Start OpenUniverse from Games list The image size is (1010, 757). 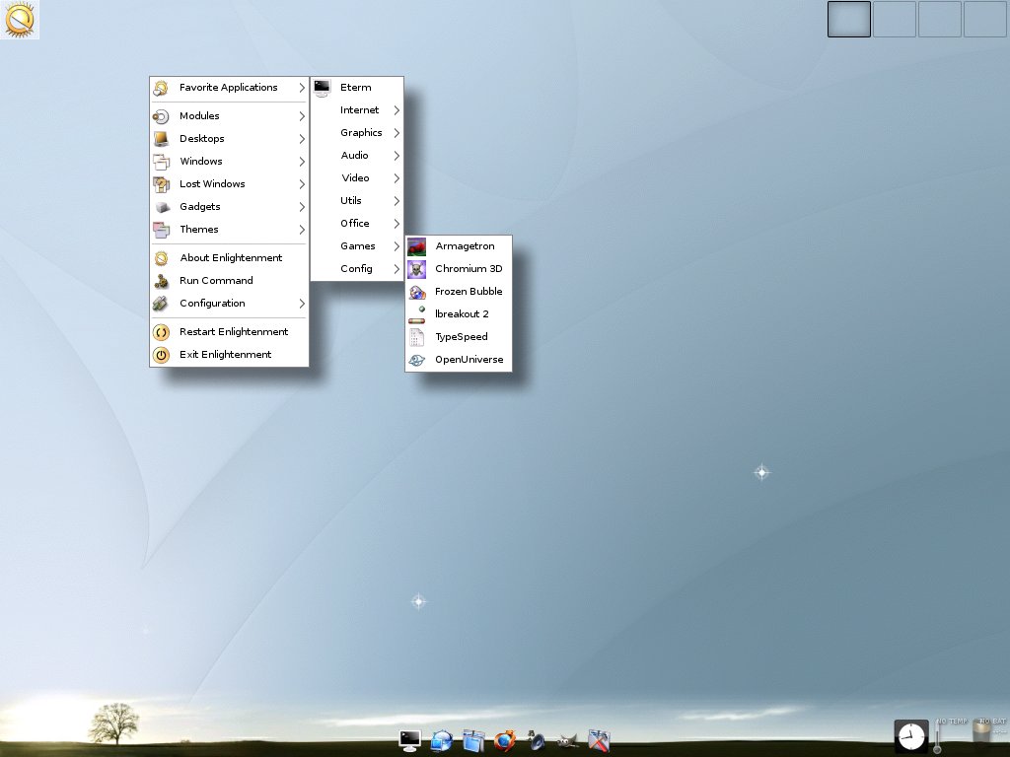coord(459,360)
